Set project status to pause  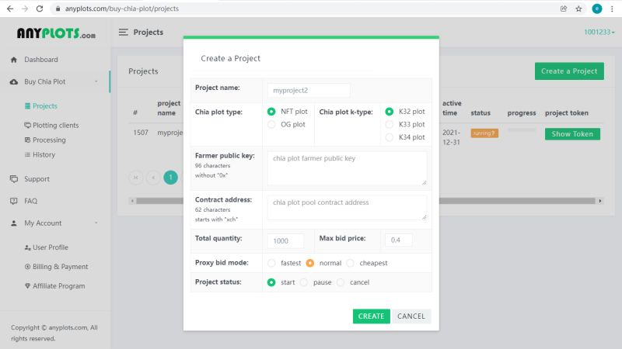[x=304, y=282]
